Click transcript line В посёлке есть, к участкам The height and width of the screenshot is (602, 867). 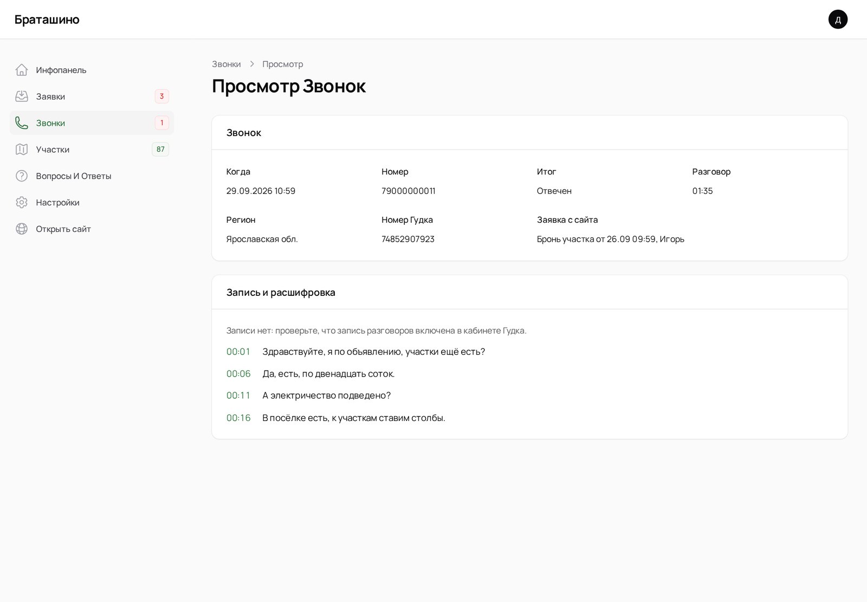[354, 418]
